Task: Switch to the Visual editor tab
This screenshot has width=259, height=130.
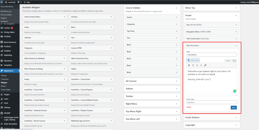Action: pos(228,61)
